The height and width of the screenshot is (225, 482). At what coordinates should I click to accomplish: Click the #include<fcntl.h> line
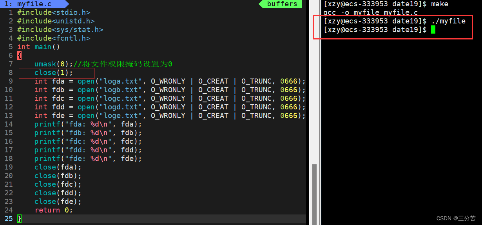[54, 38]
